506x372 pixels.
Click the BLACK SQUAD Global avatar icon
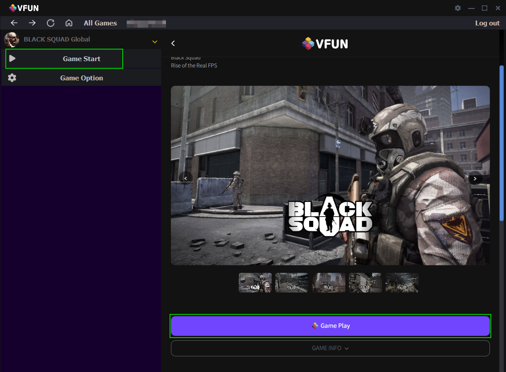tap(12, 40)
